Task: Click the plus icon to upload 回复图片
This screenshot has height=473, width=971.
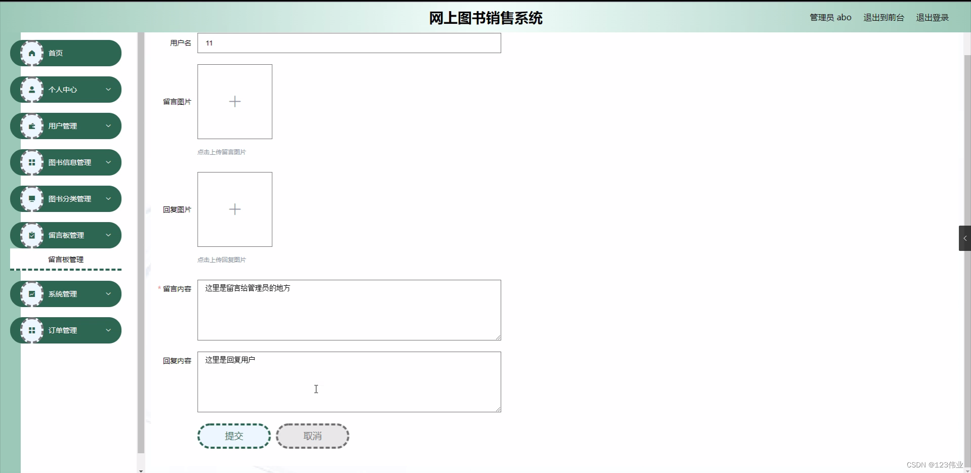Action: [234, 209]
